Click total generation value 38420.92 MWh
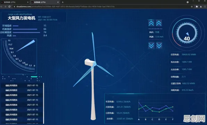 point(189,55)
